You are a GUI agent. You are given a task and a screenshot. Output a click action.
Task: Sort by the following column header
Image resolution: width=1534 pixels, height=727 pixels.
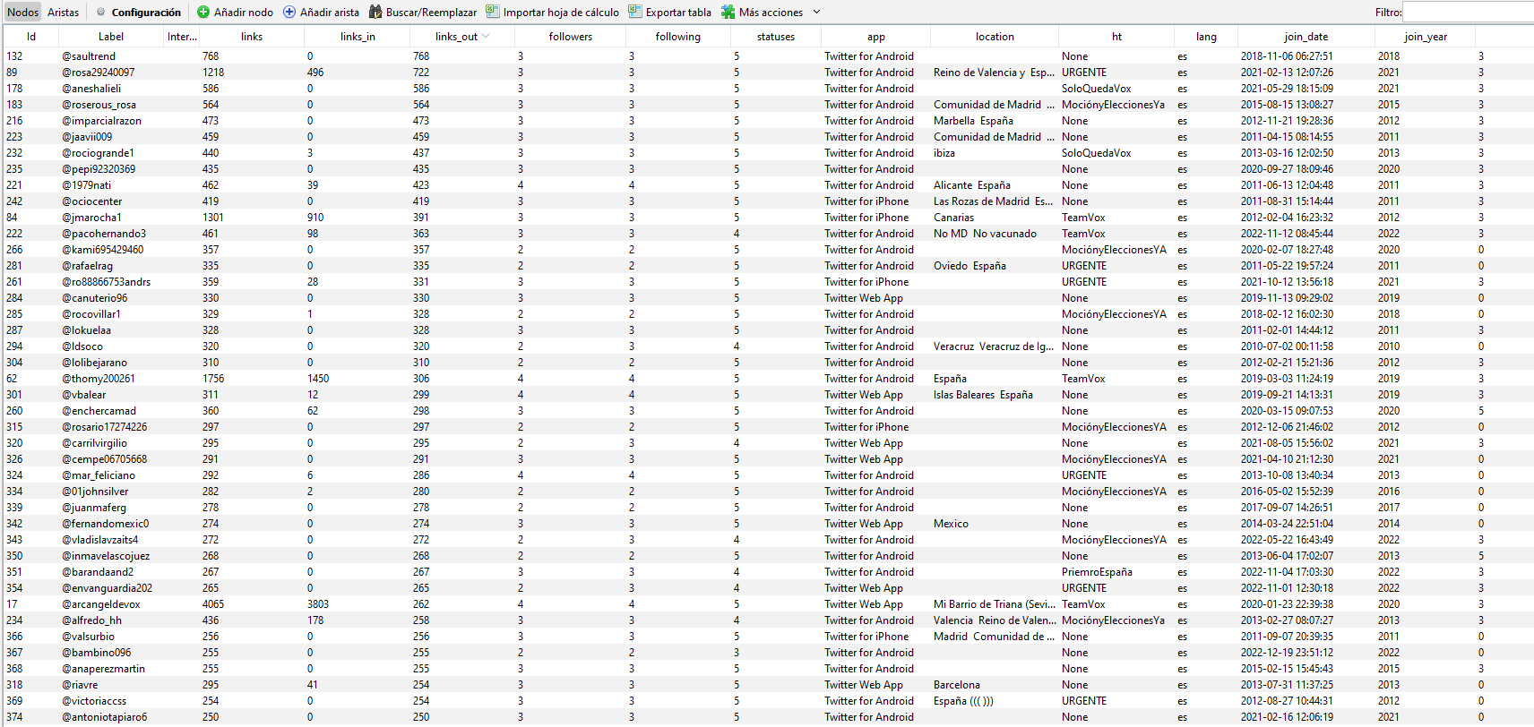coord(678,37)
